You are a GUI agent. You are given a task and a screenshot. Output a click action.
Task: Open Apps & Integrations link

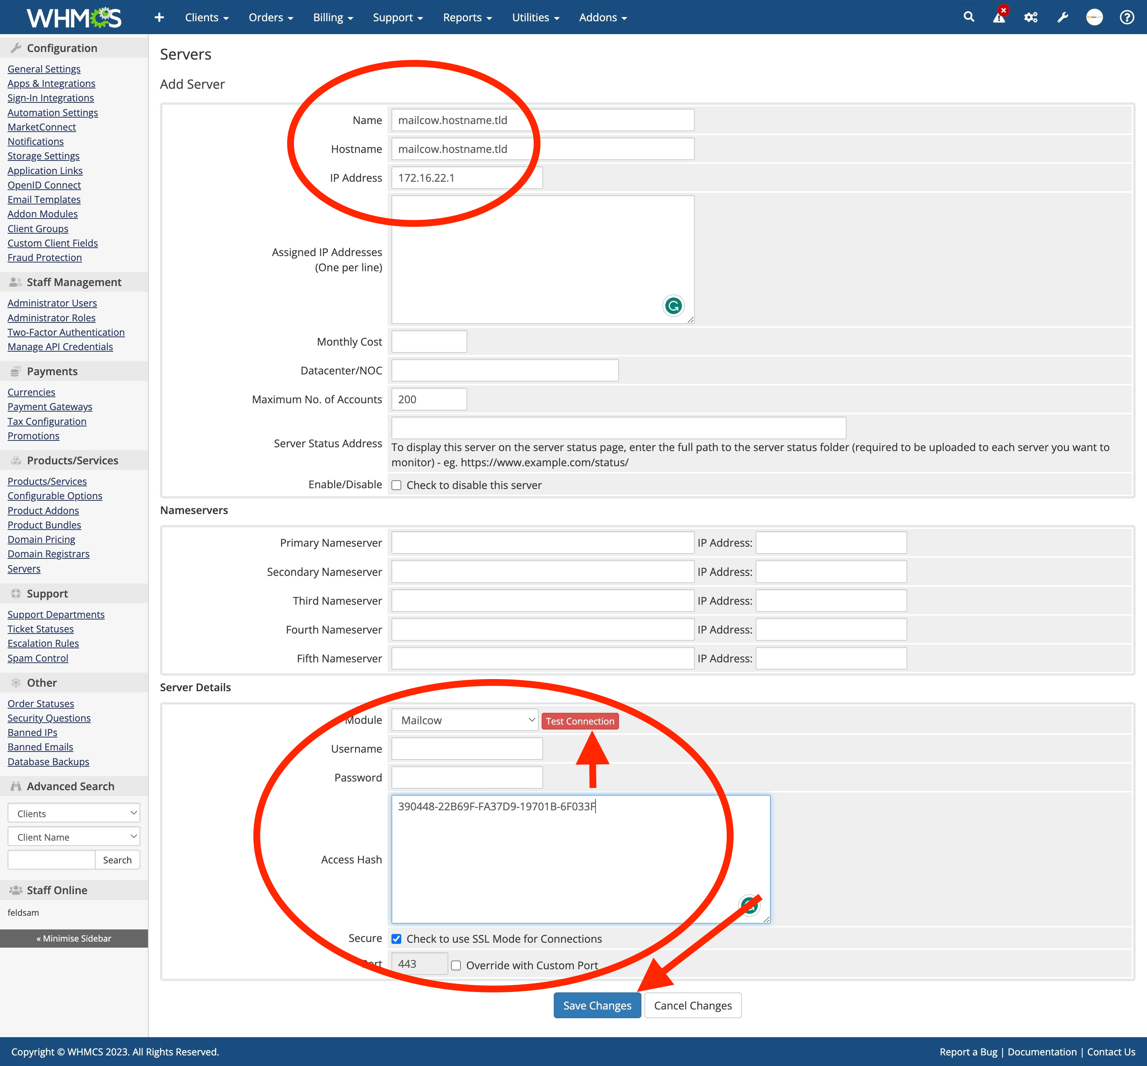[51, 83]
